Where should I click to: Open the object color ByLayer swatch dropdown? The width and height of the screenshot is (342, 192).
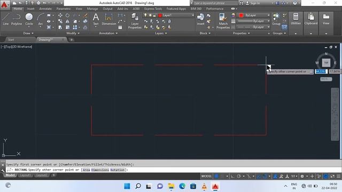[254, 15]
